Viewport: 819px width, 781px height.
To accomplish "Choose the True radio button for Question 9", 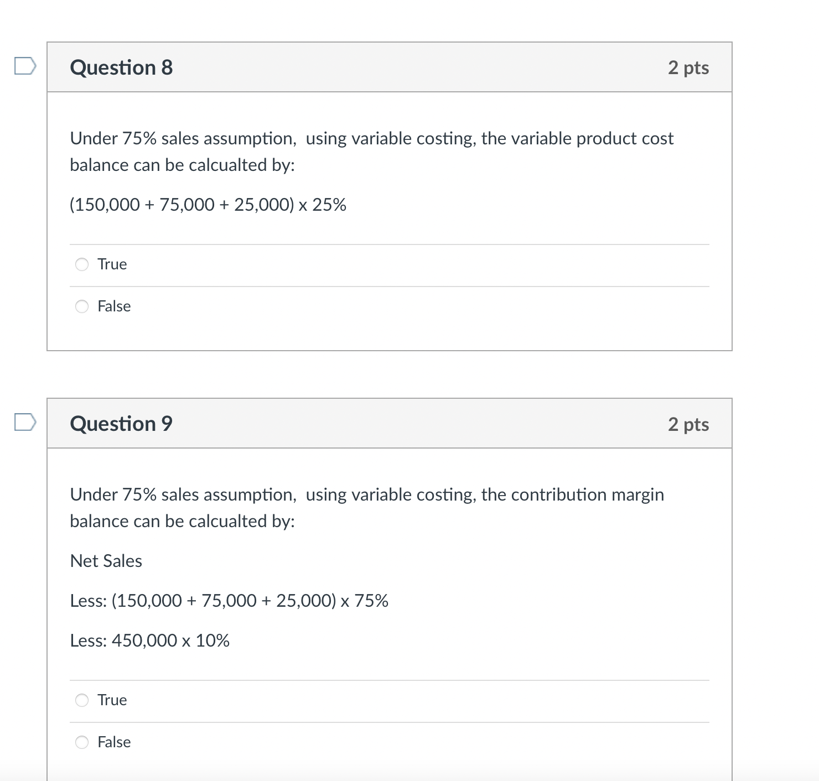I will click(x=82, y=700).
